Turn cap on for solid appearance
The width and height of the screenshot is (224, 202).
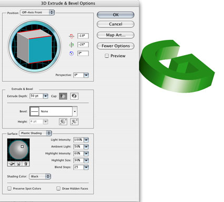pos(63,96)
